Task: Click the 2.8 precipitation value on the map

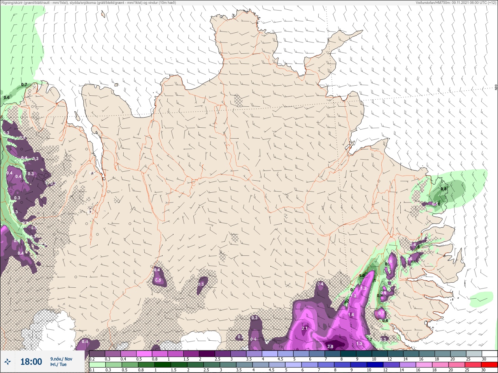Action: tap(330, 347)
